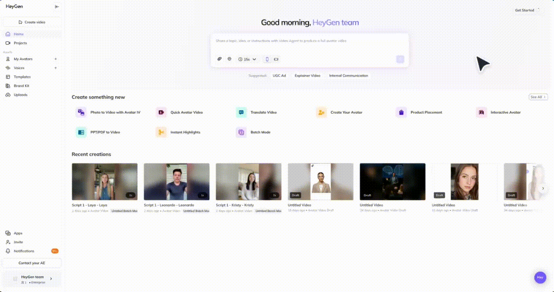
Task: Click the Translate Video icon
Action: point(241,112)
